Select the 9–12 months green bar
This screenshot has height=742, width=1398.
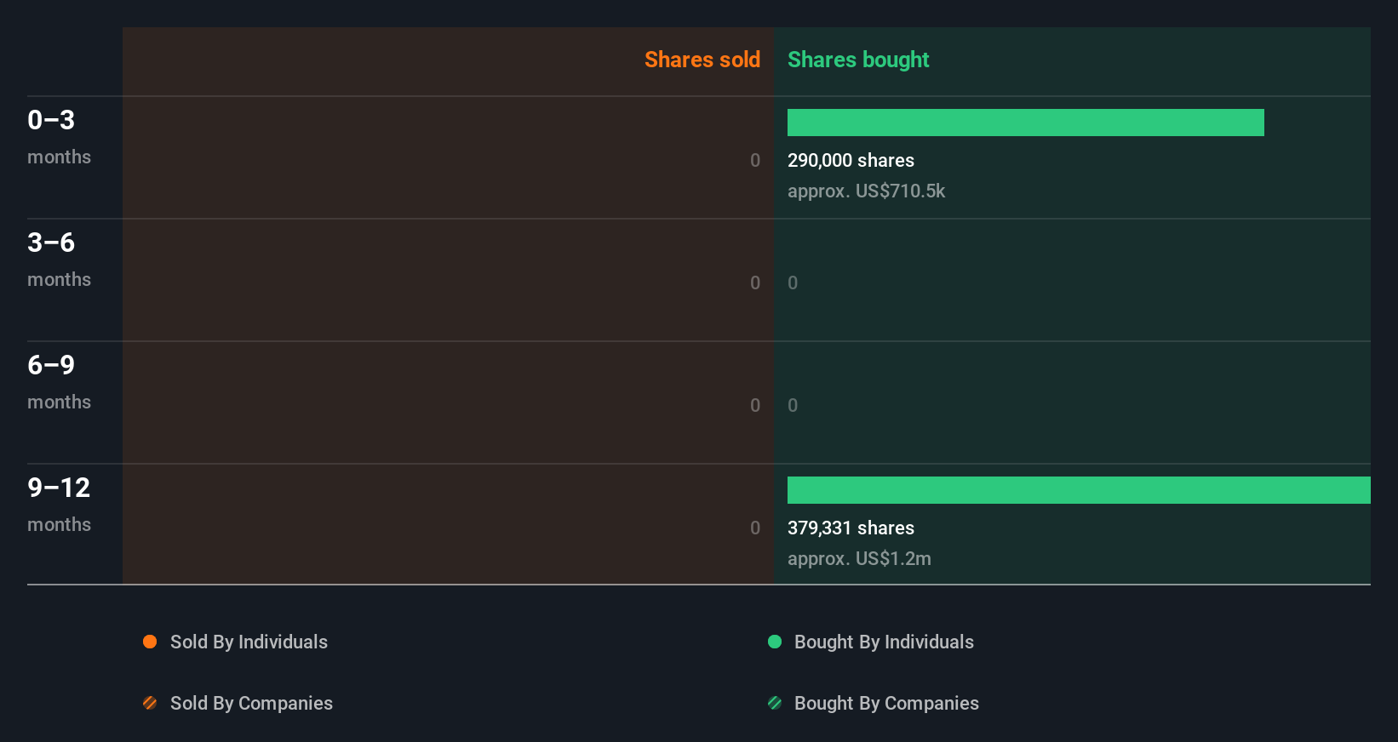[1079, 490]
